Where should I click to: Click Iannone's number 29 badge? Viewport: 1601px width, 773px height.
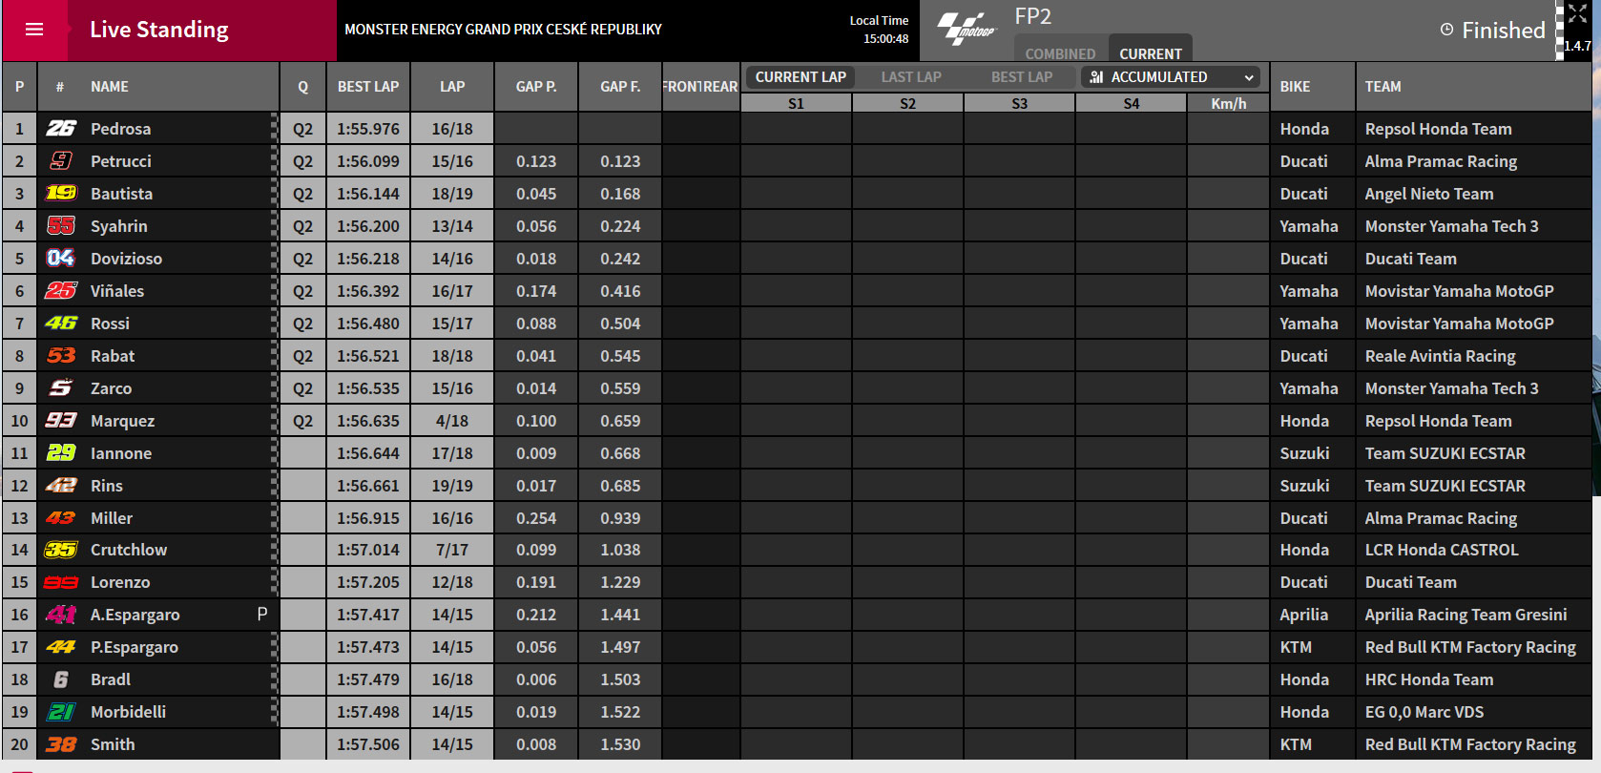click(x=61, y=453)
